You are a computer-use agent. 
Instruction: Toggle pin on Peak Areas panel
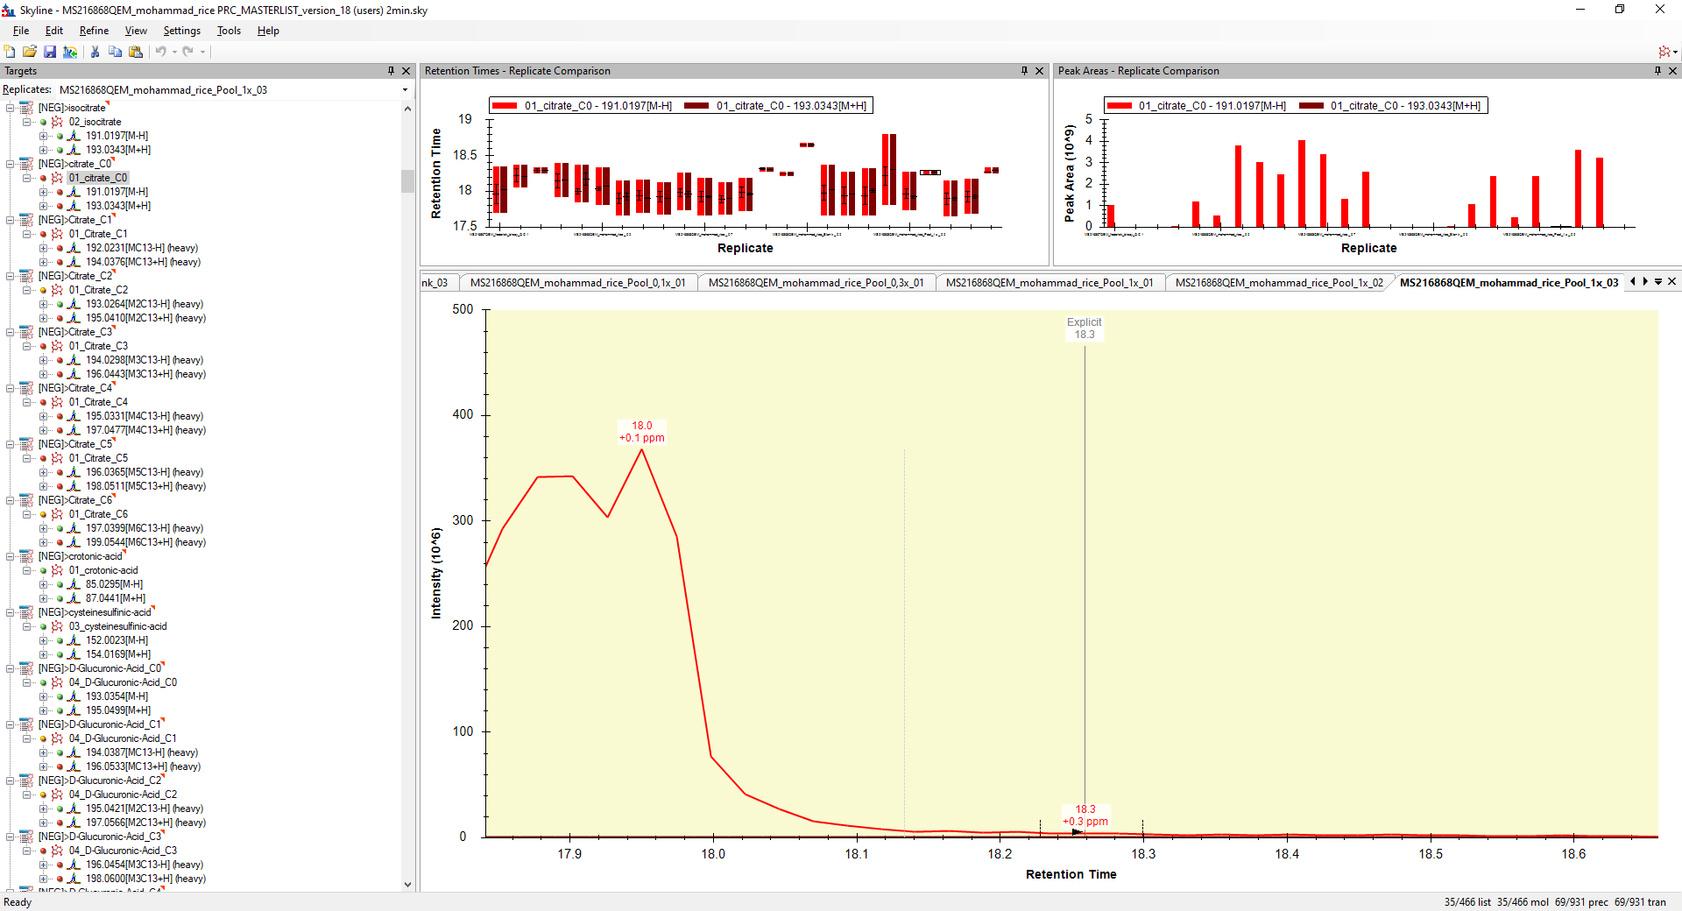(x=1657, y=71)
